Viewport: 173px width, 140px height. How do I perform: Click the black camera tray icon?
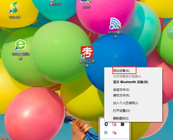coord(123,124)
